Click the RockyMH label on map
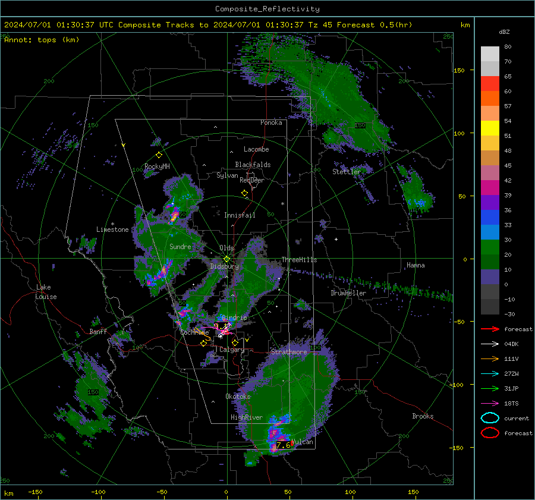The image size is (535, 500). click(x=157, y=166)
